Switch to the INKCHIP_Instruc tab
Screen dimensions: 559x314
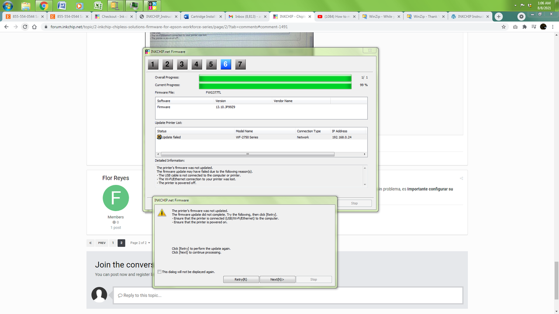click(x=159, y=17)
